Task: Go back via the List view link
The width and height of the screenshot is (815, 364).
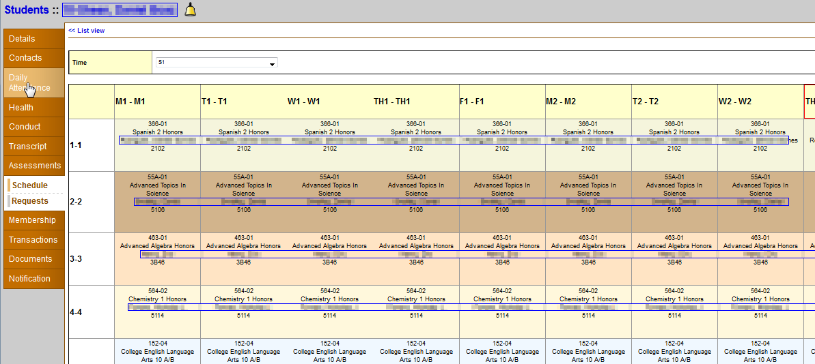Action: pos(87,31)
